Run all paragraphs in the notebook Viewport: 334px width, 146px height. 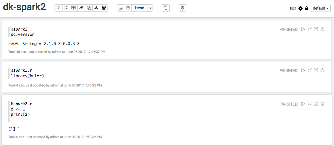click(x=58, y=8)
